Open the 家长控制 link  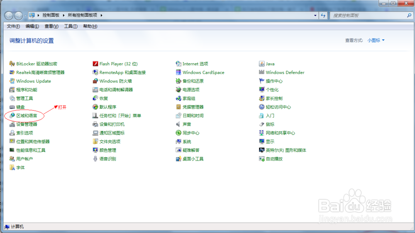pos(274,98)
